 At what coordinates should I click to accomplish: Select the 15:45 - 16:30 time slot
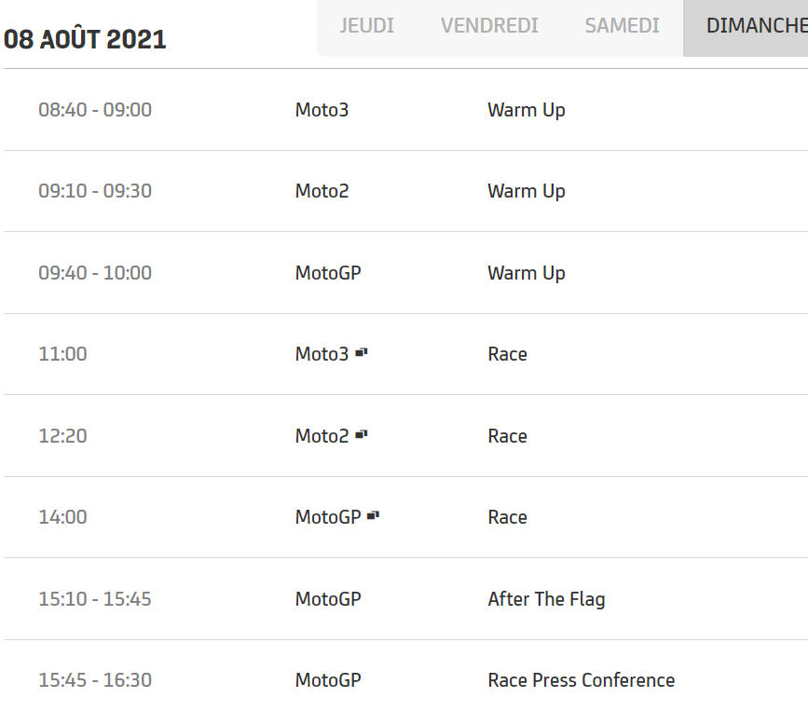pos(95,680)
